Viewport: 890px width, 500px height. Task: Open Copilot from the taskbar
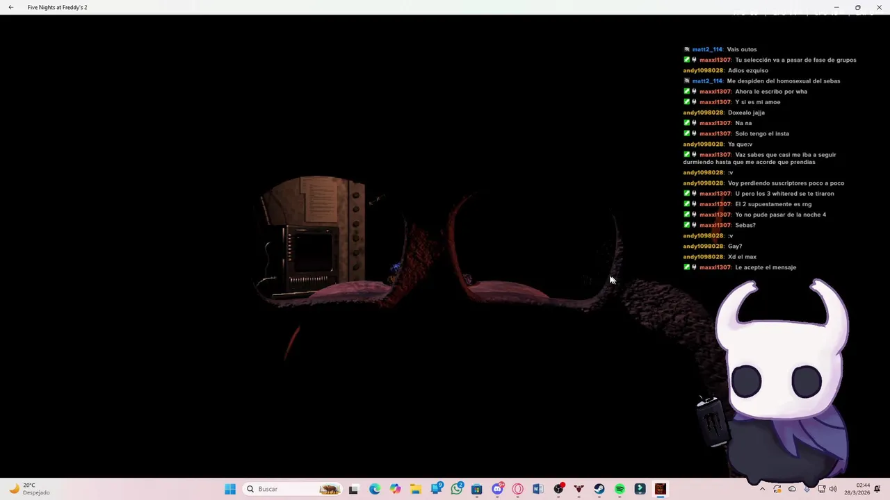(x=395, y=489)
